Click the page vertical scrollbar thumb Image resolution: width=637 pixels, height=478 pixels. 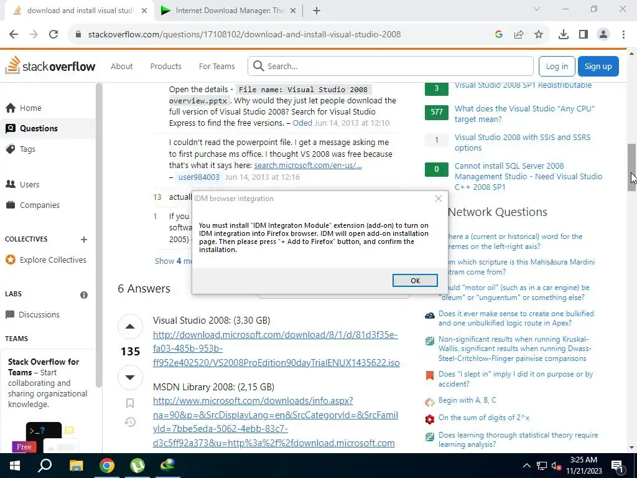(632, 167)
